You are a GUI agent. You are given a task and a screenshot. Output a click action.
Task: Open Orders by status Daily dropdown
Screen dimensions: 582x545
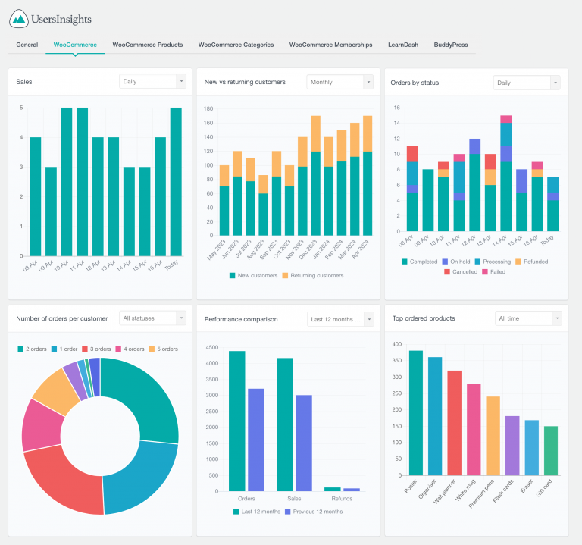pyautogui.click(x=526, y=83)
